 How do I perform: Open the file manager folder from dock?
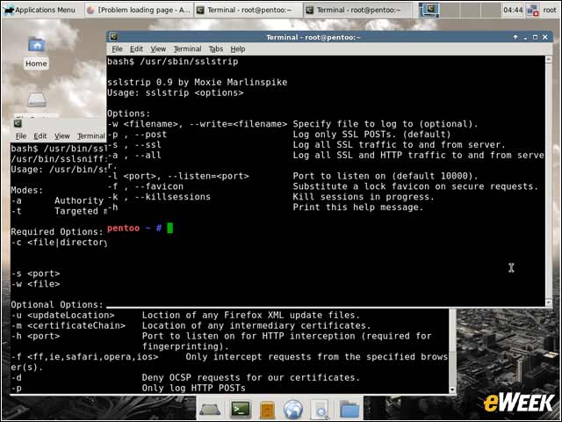tap(349, 410)
